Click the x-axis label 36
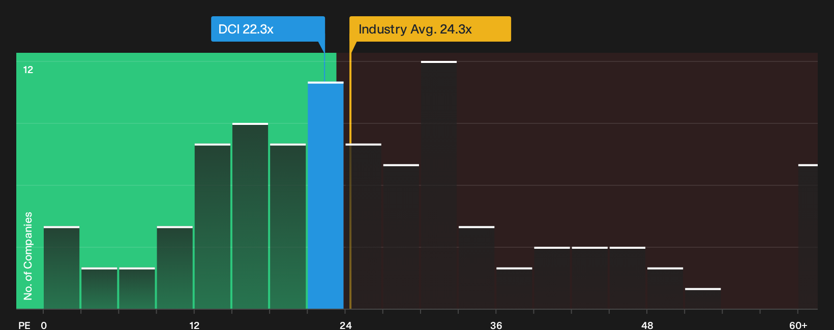 click(x=496, y=325)
